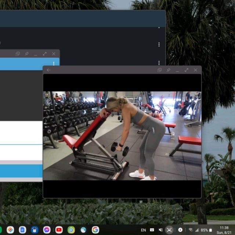
Task: Open the Wi-Fi status icon in tray
Action: click(191, 230)
